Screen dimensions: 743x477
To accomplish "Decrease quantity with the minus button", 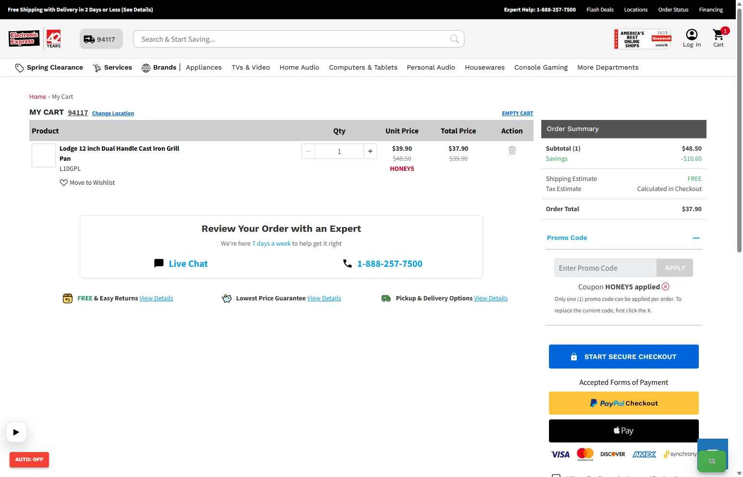I will click(x=308, y=151).
